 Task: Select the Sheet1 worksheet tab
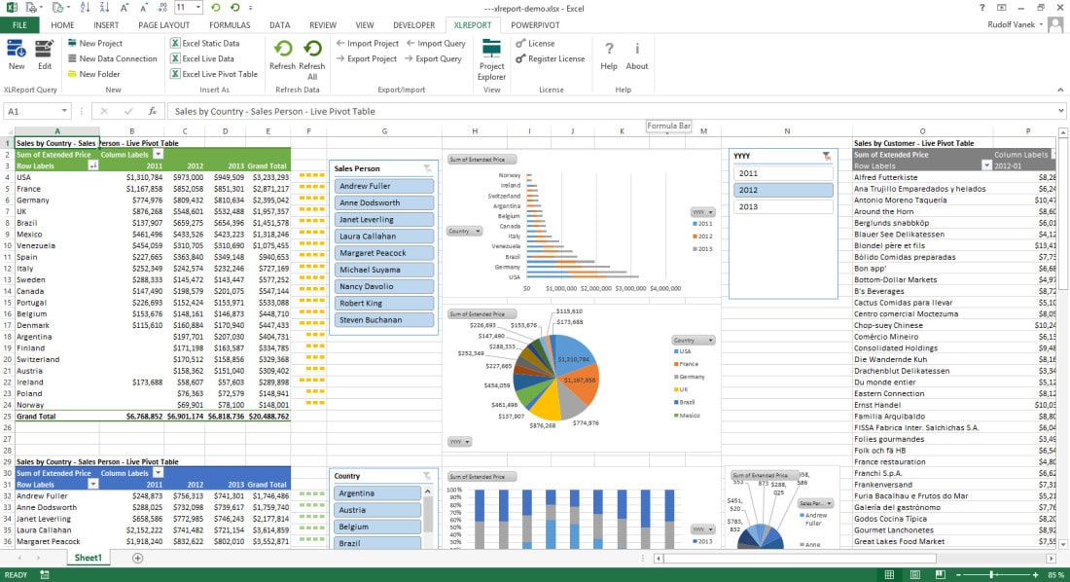[88, 558]
